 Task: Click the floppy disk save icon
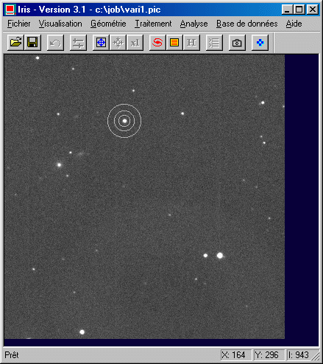coord(32,43)
